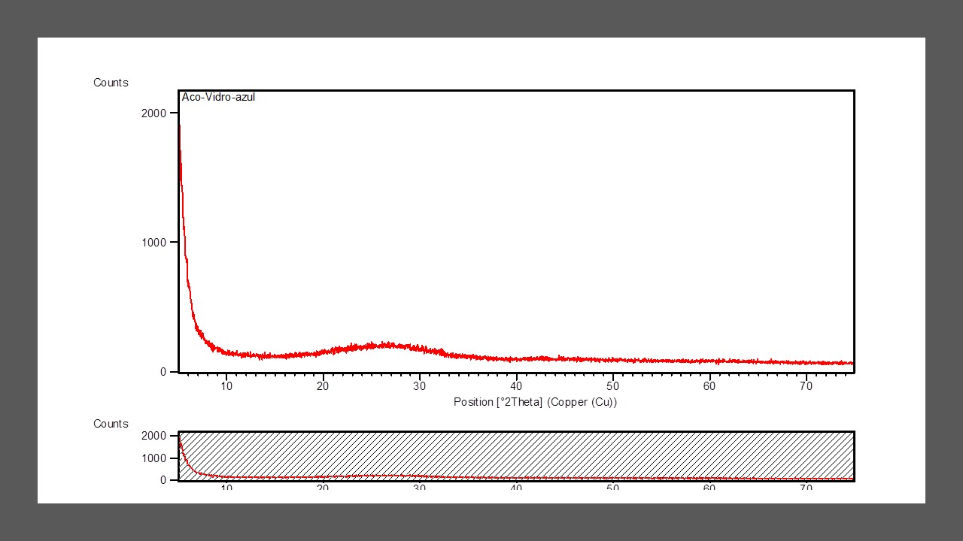The image size is (963, 541).
Task: Click the 2000 label on the overview y-axis
Action: coord(154,436)
